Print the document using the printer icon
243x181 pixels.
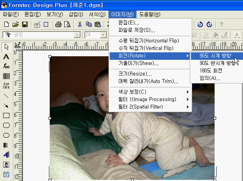58,24
